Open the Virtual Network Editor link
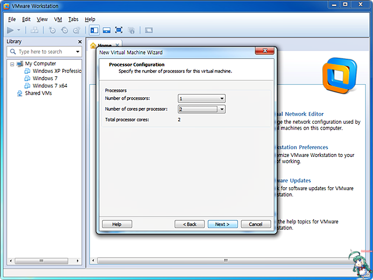The width and height of the screenshot is (373, 280). coord(300,114)
